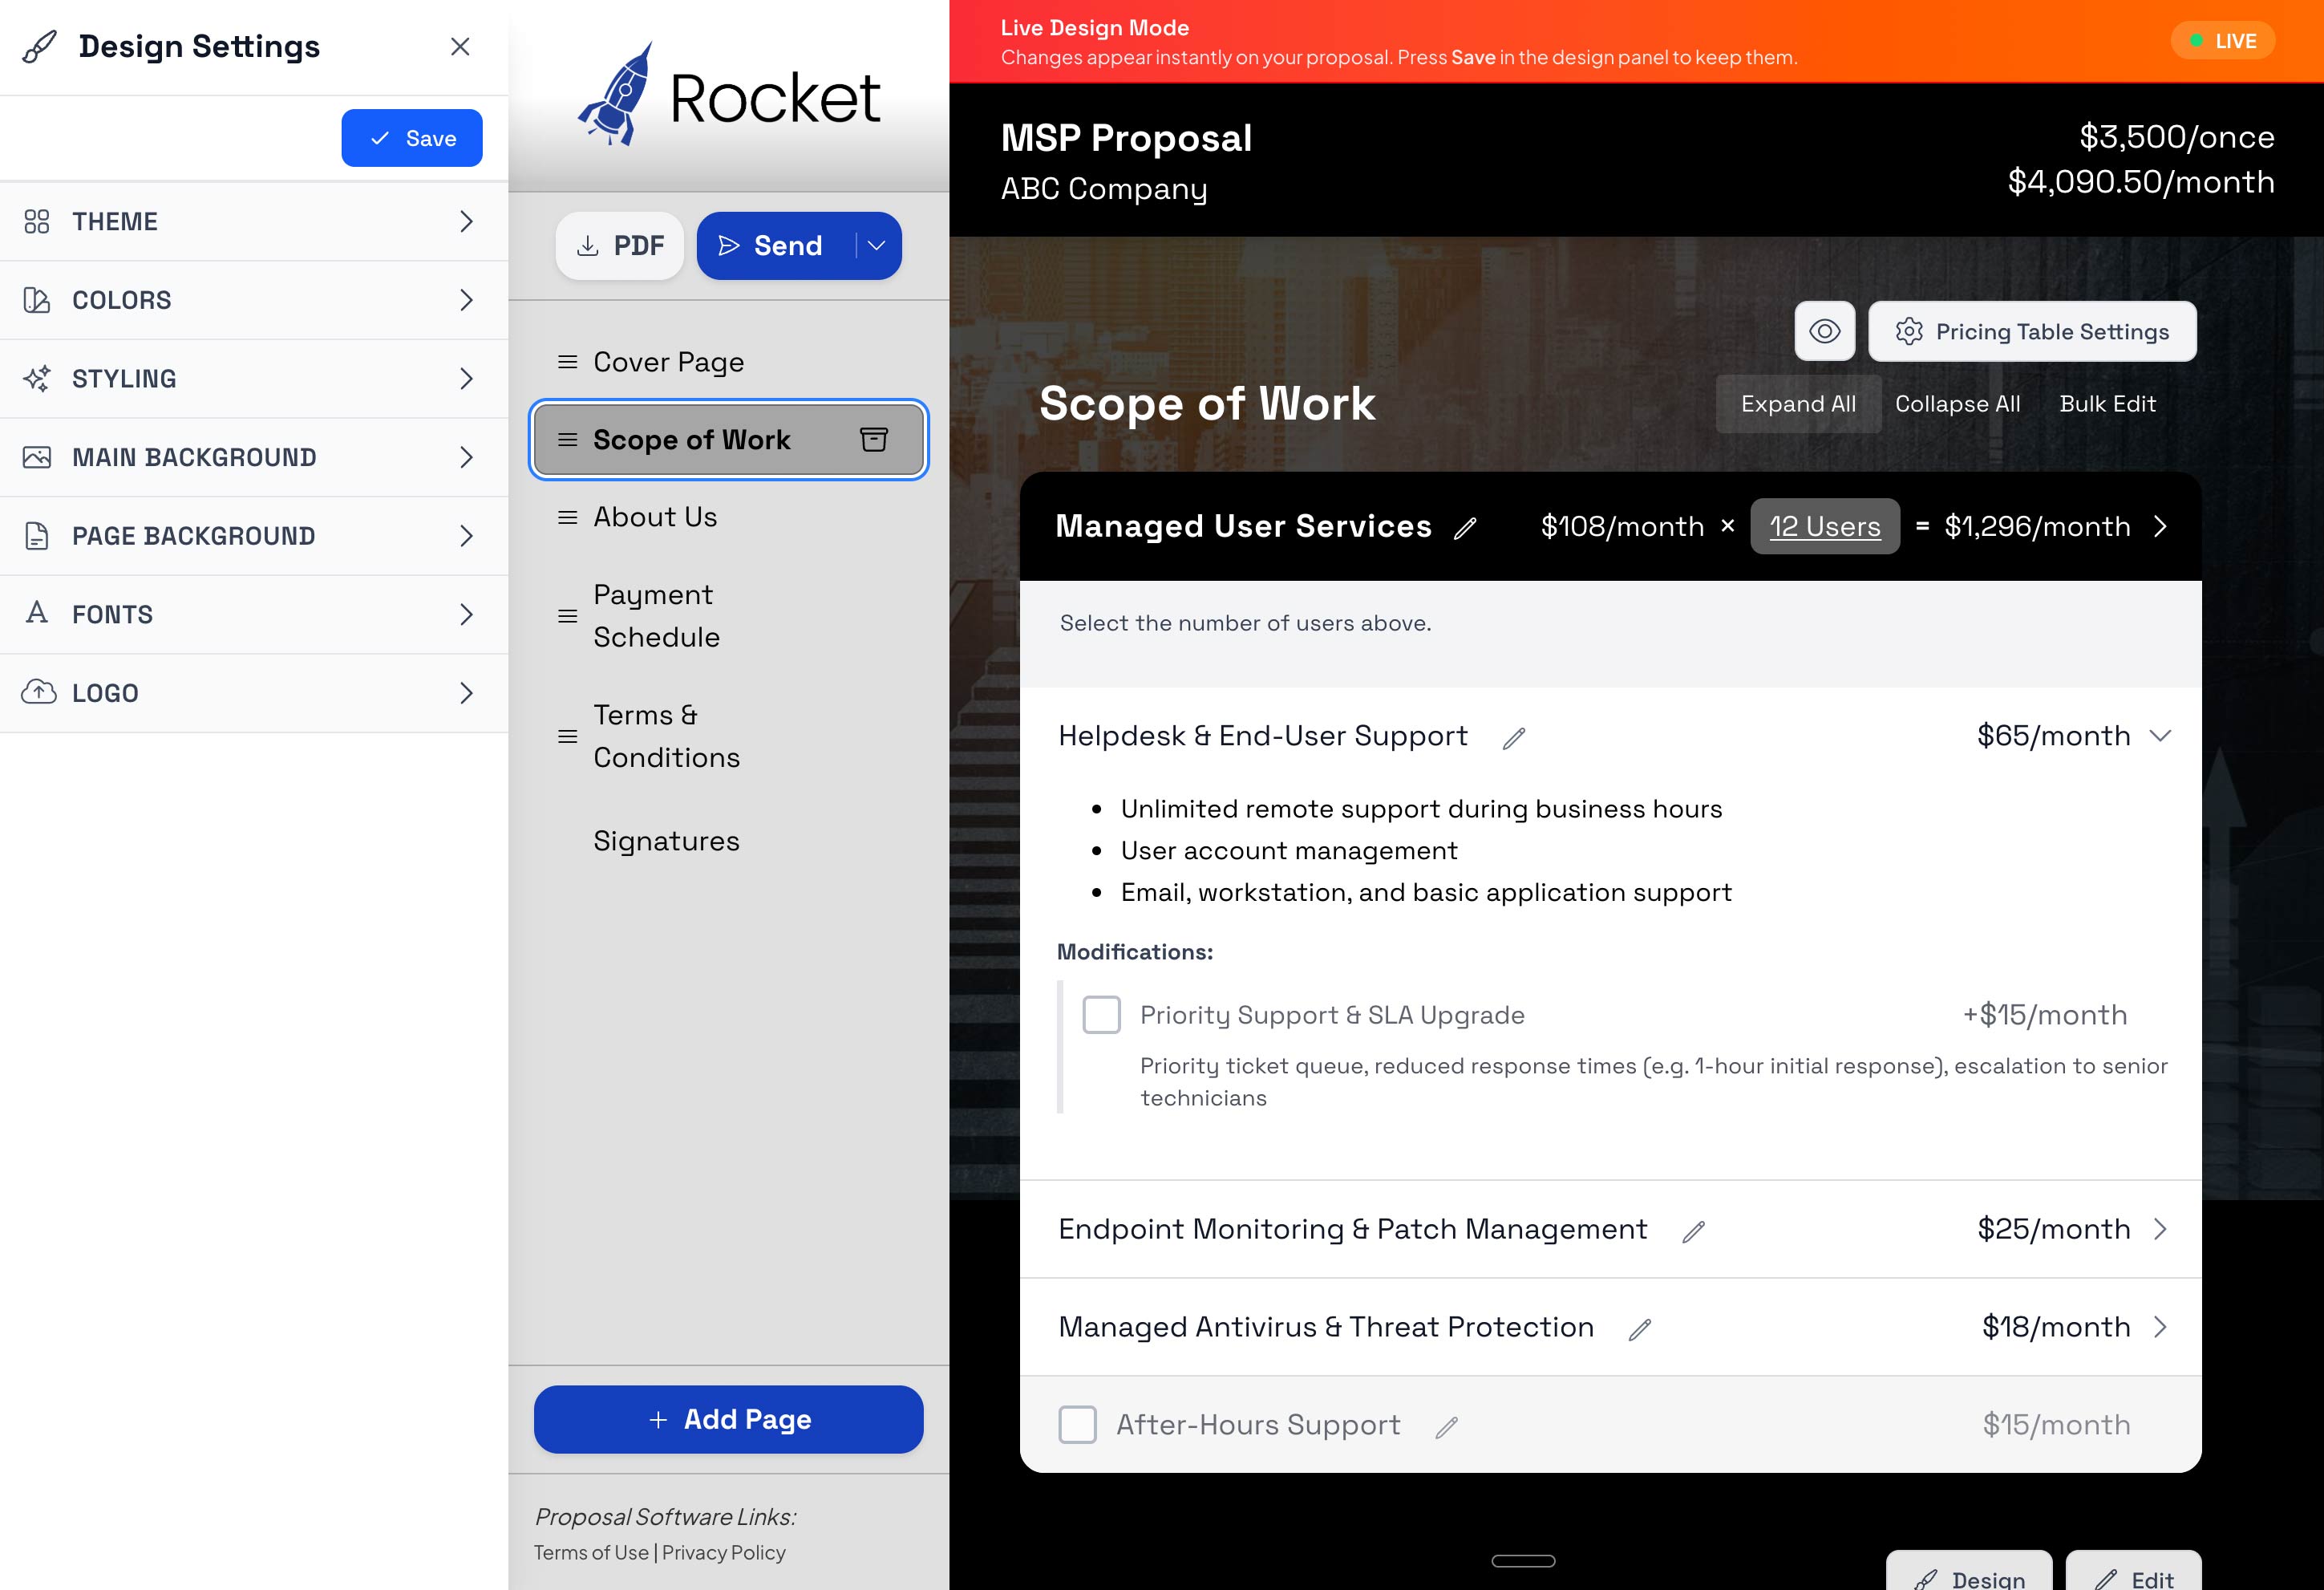The height and width of the screenshot is (1590, 2324).
Task: Open the Privacy Policy link
Action: 723,1552
